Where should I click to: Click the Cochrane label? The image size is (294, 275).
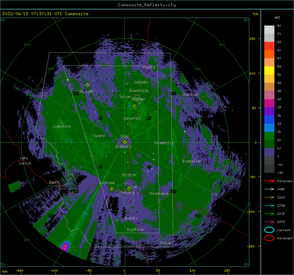(107, 183)
